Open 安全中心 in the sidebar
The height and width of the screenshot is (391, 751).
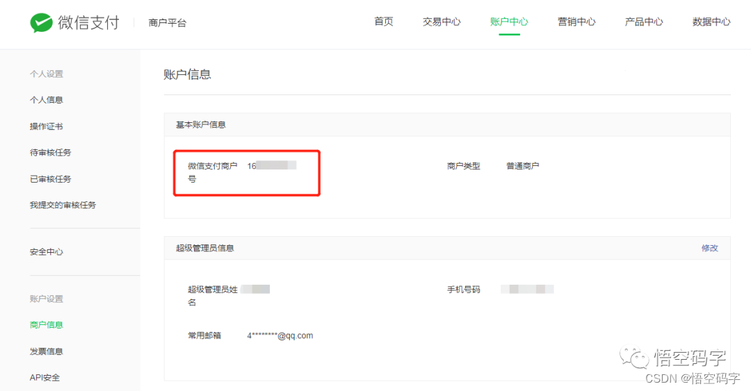tap(47, 251)
